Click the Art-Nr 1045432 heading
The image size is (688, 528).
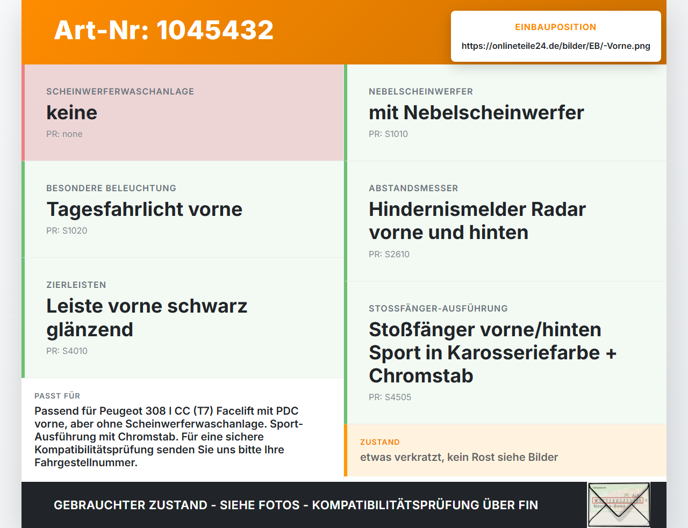[x=164, y=30]
